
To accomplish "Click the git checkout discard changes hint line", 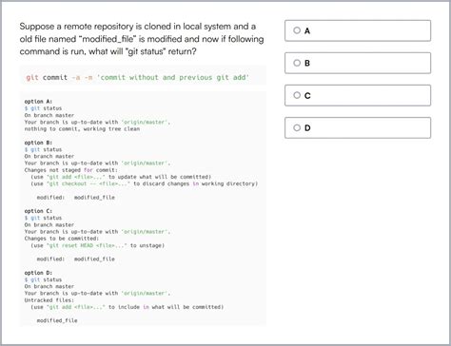I will pyautogui.click(x=145, y=183).
